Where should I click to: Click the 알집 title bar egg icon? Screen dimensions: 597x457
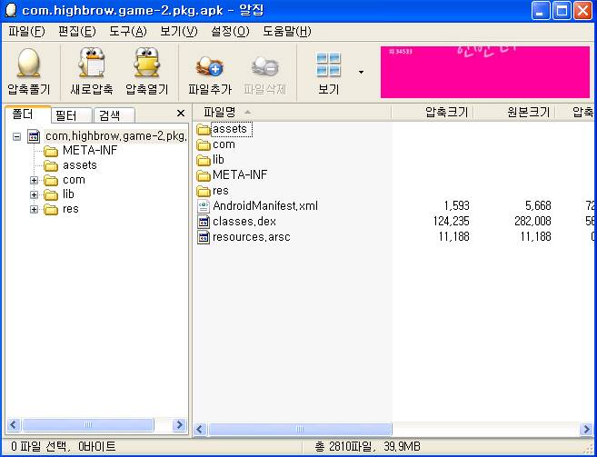[x=11, y=10]
